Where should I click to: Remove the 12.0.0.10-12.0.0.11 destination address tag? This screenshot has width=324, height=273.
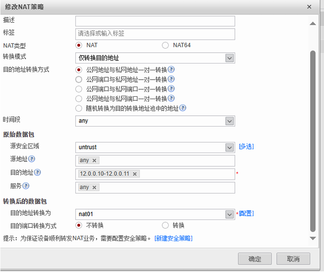pos(135,174)
